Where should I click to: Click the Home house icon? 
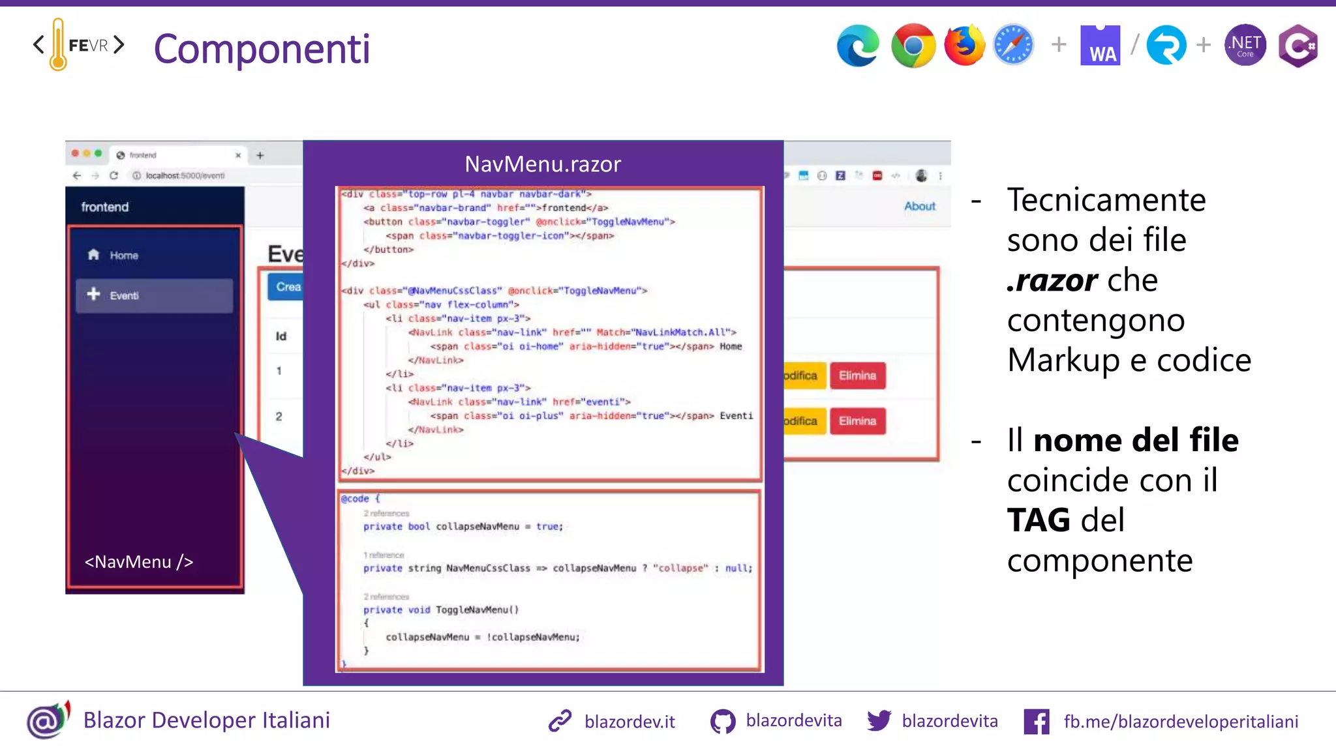[x=94, y=254]
